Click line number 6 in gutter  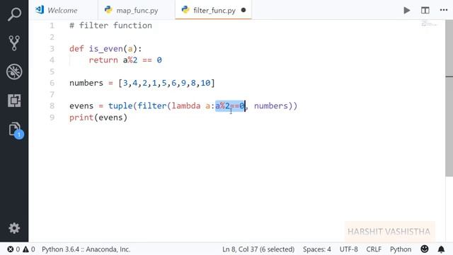(52, 83)
